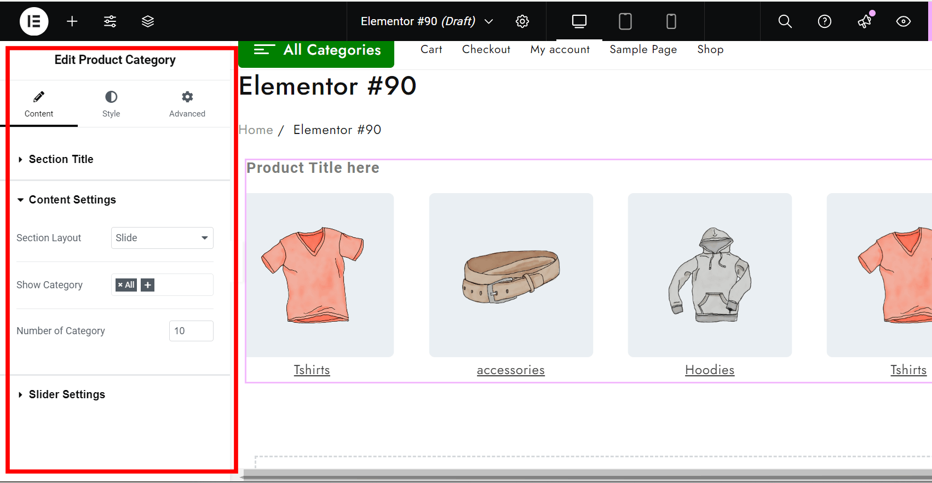Switch to the Style tab
Screen dimensions: 932x483
[x=111, y=104]
